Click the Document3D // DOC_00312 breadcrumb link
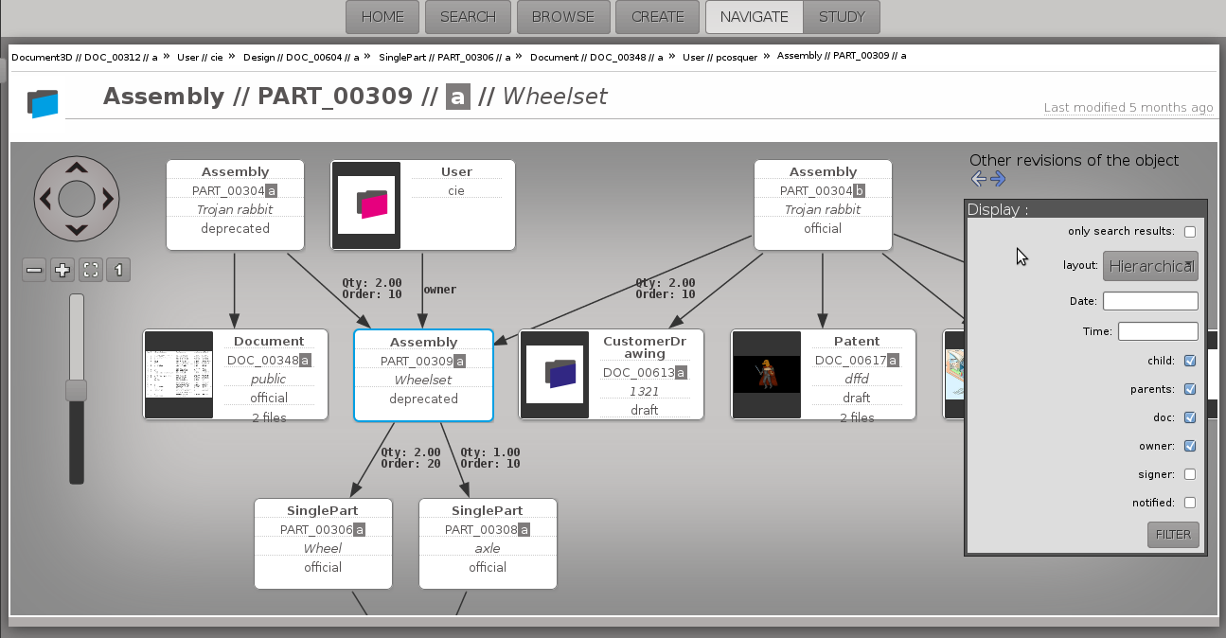Viewport: 1226px width, 638px height. pos(84,57)
